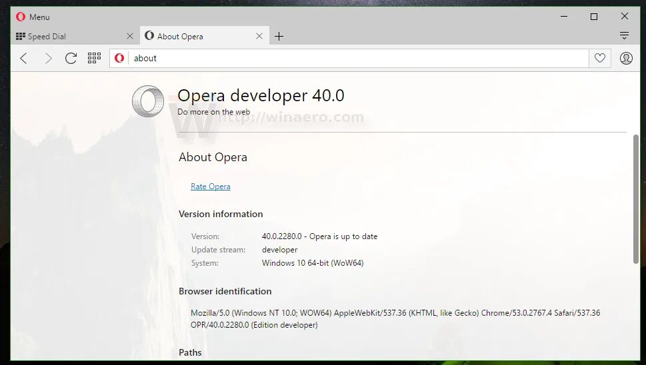Viewport: 646px width, 365px height.
Task: Minimize the Opera window
Action: (564, 17)
